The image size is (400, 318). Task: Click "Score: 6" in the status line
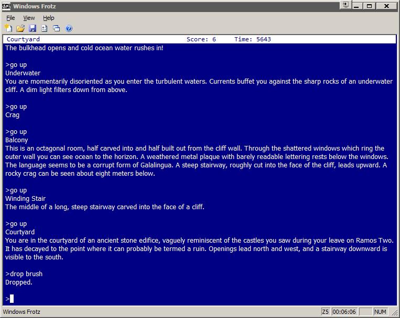click(x=201, y=39)
